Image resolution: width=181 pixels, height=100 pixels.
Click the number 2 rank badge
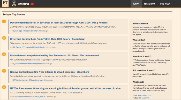tap(4, 38)
